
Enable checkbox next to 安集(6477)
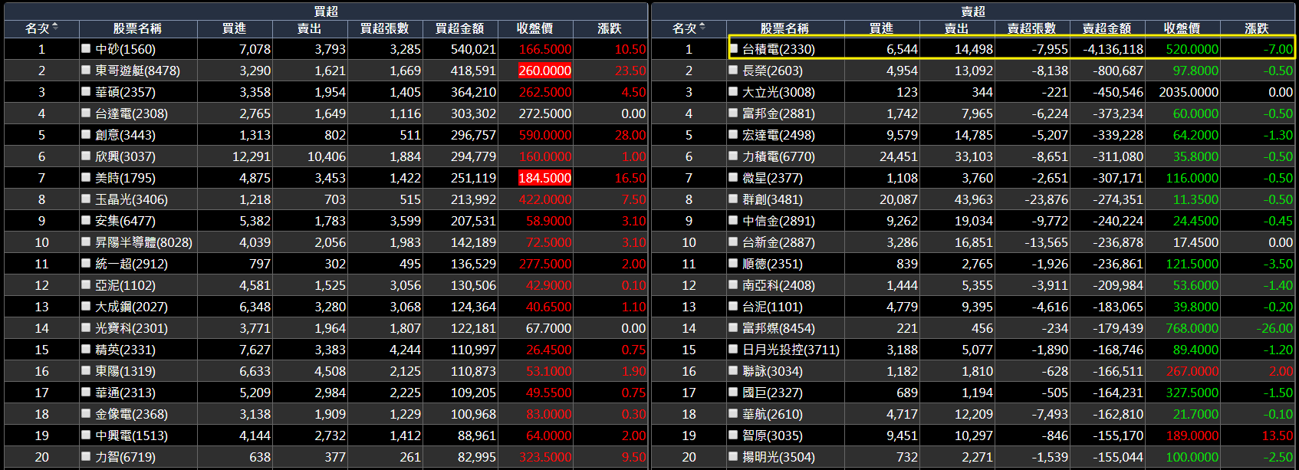coord(86,220)
